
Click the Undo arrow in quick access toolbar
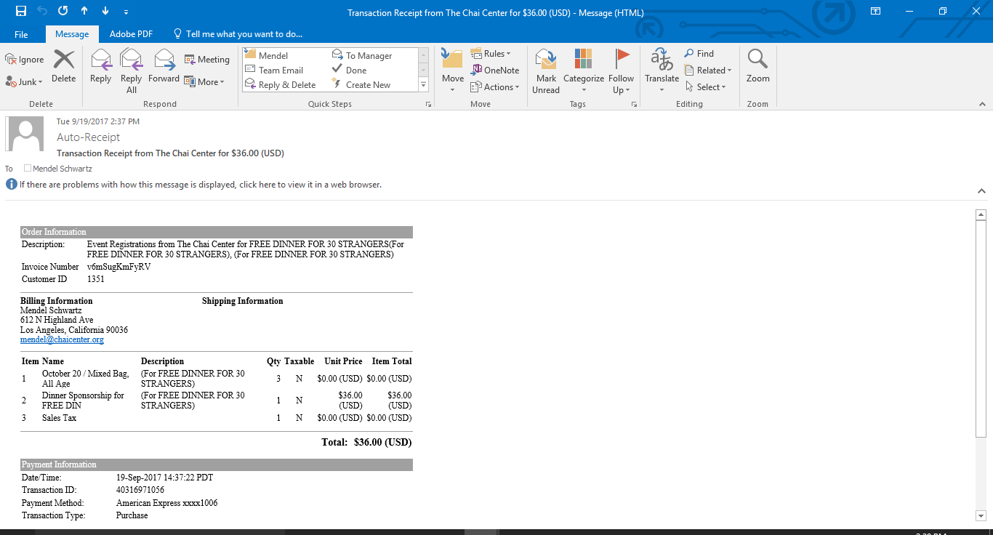pos(41,11)
